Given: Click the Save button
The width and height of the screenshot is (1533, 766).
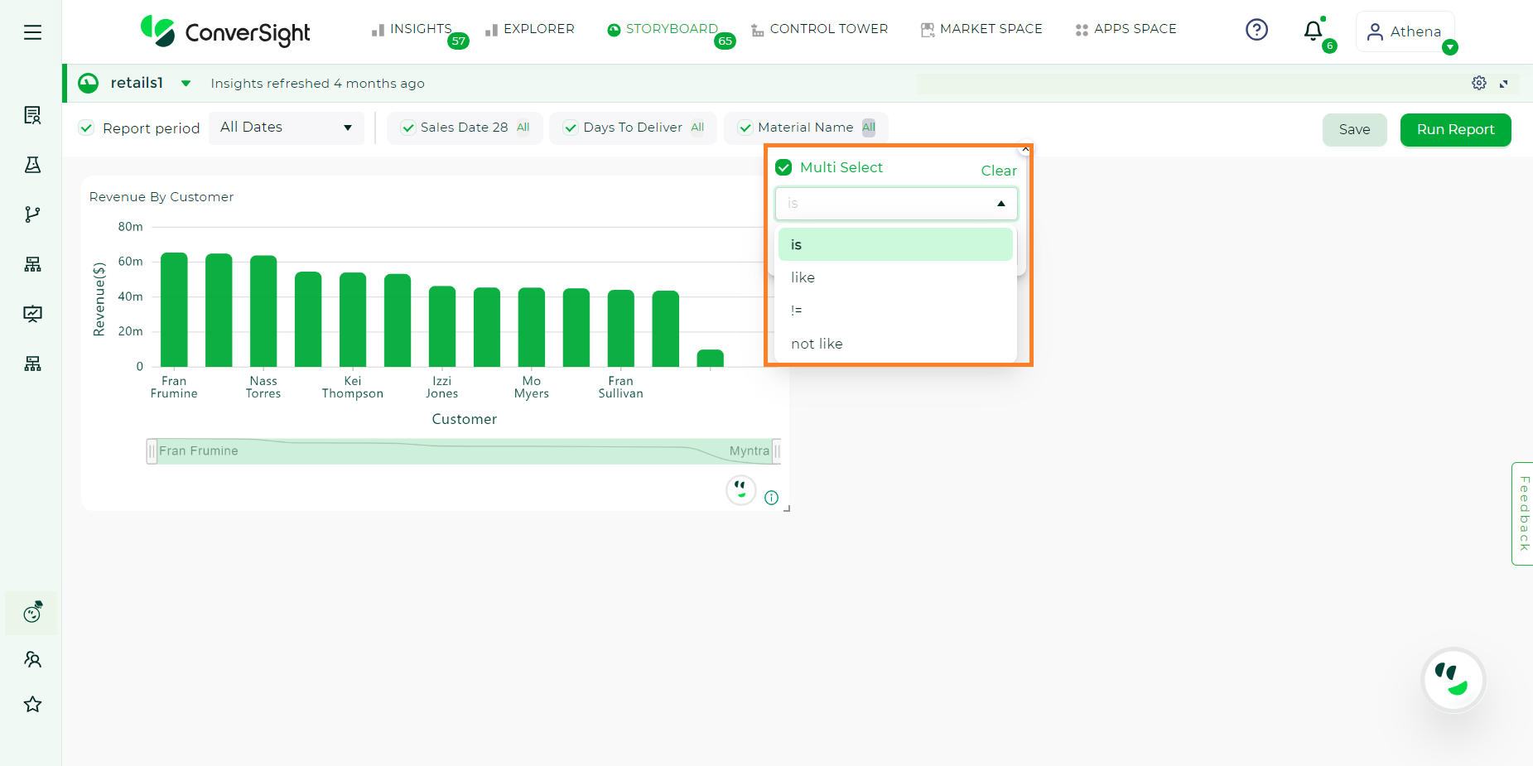Looking at the screenshot, I should [x=1354, y=129].
